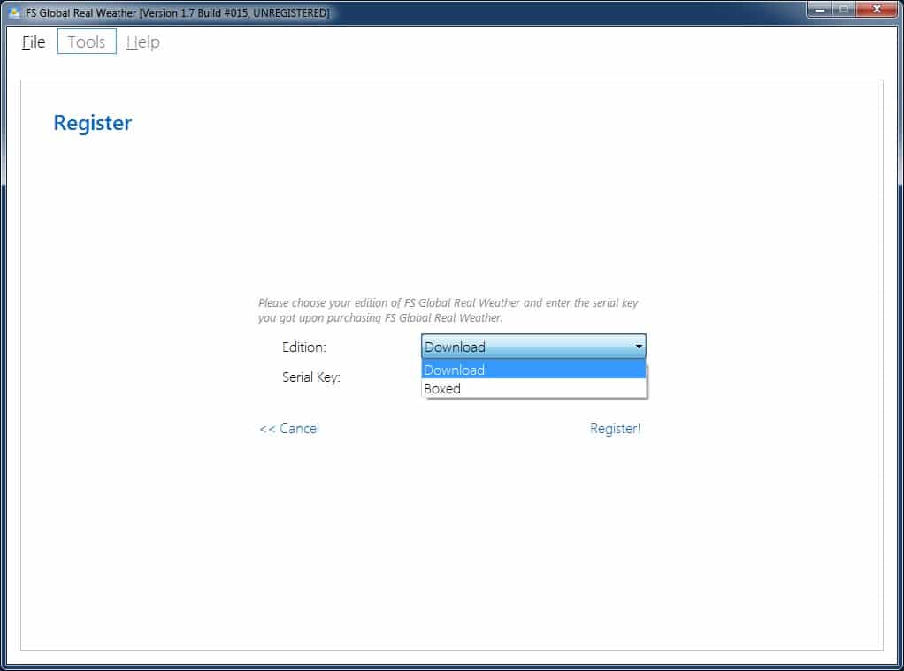
Task: Click the Edition: label
Action: tap(303, 347)
